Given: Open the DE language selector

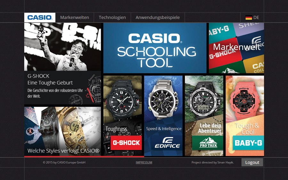Looking at the screenshot, I should (252, 18).
